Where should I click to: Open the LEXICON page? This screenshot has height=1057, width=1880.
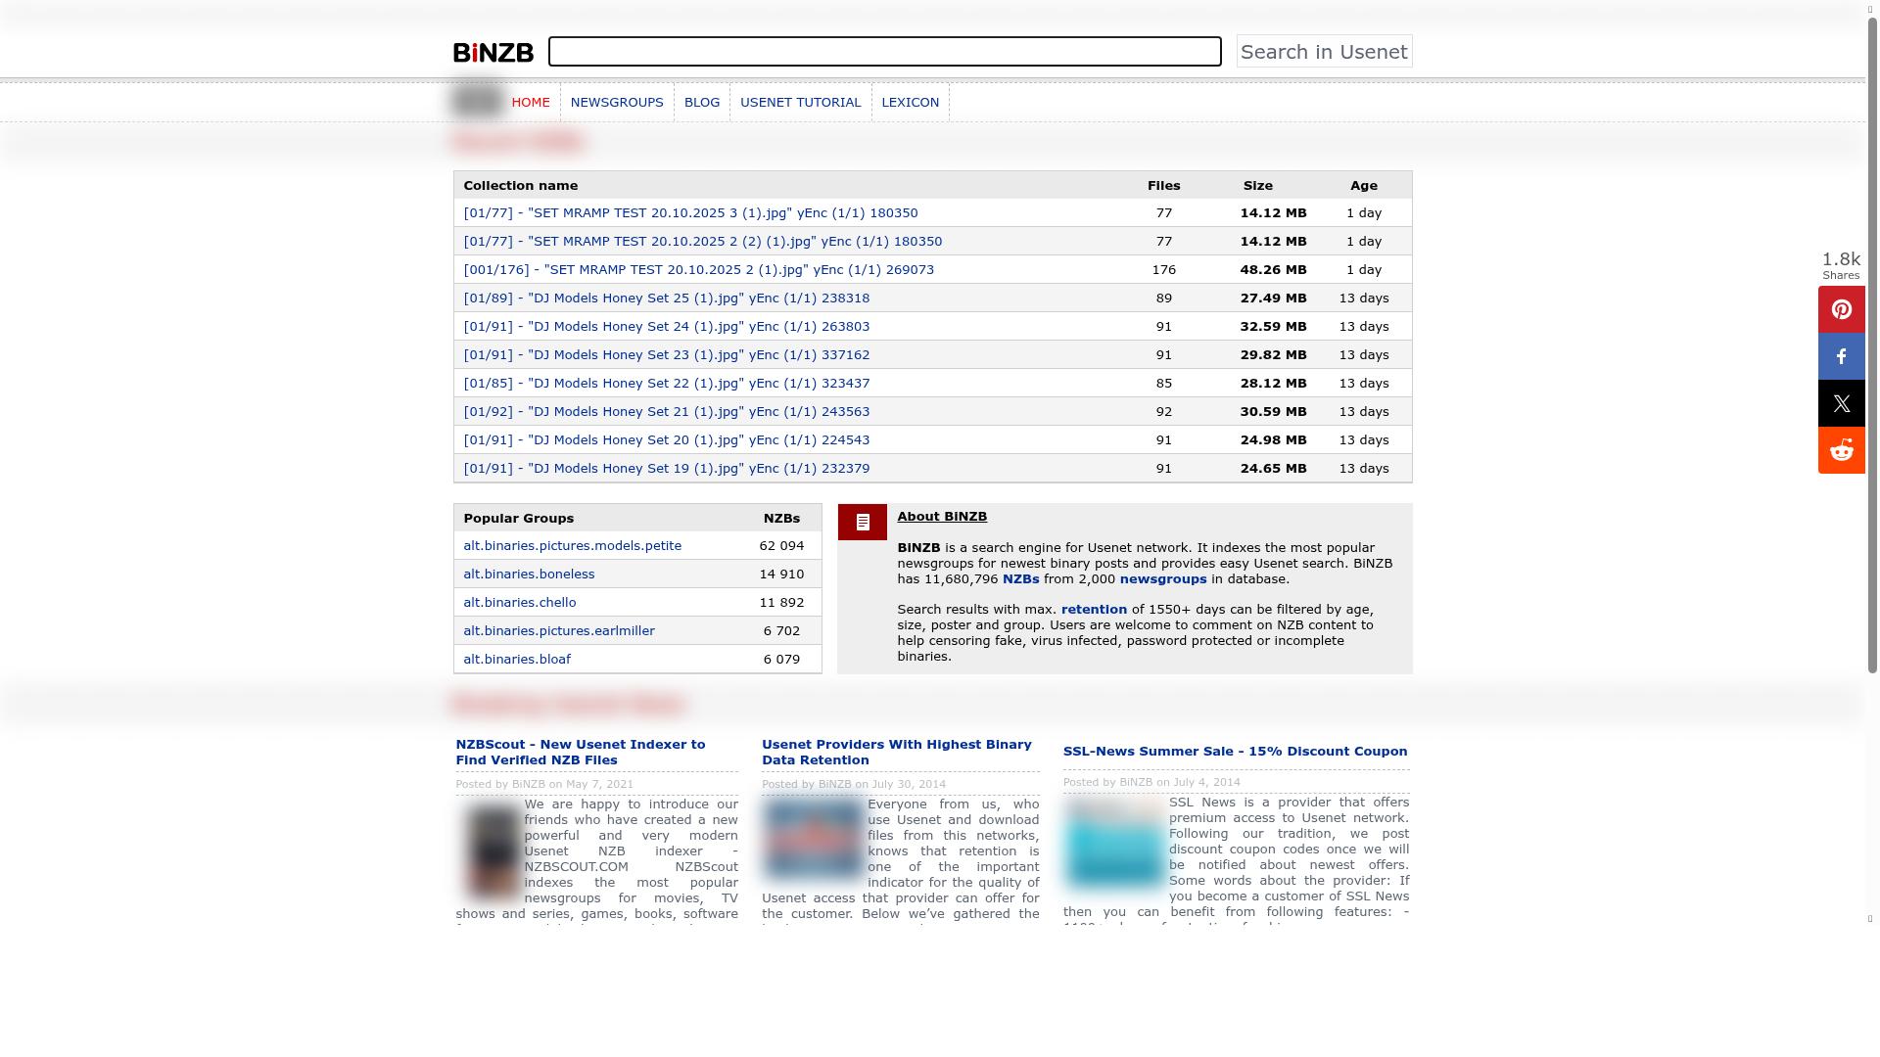tap(910, 102)
